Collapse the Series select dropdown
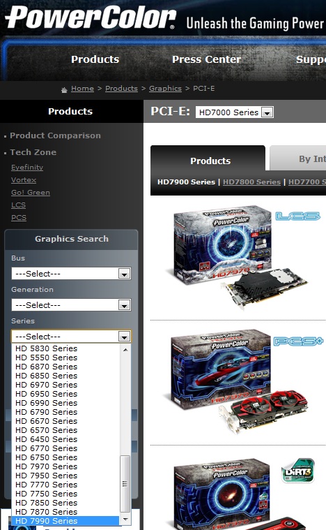Image resolution: width=326 pixels, height=530 pixels. coord(71,337)
